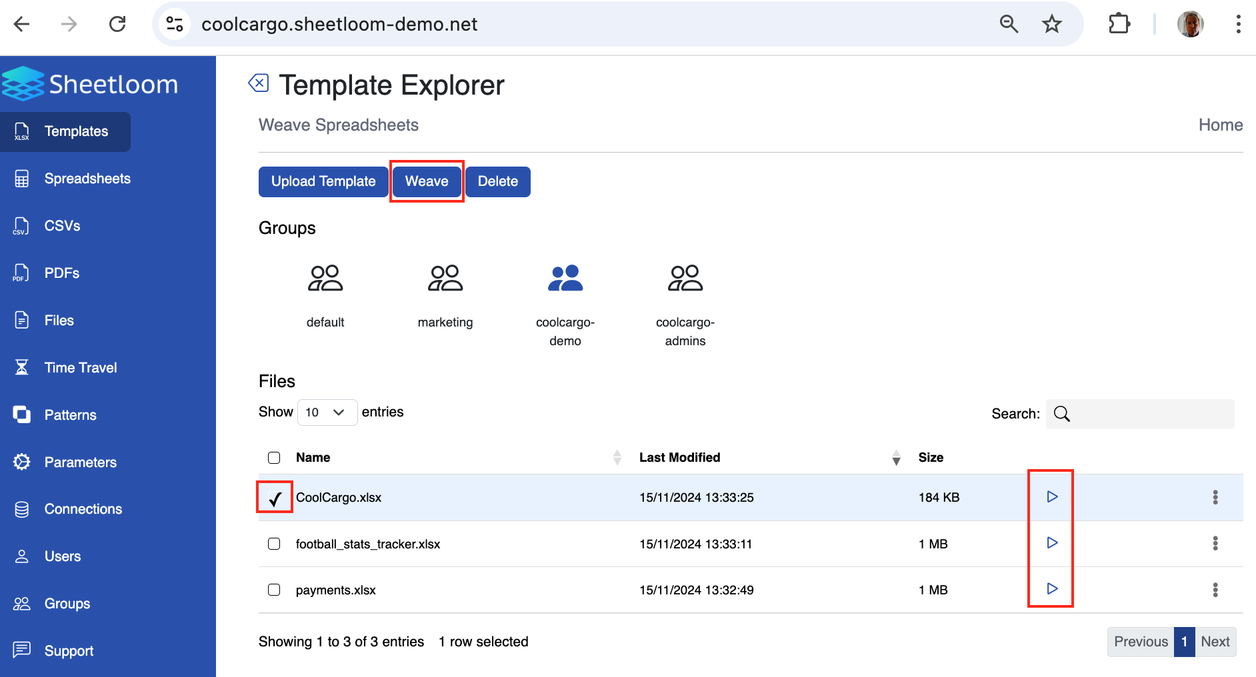Click the CSVs sidebar icon

[22, 225]
